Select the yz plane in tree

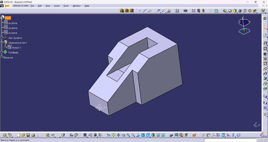click(x=13, y=28)
